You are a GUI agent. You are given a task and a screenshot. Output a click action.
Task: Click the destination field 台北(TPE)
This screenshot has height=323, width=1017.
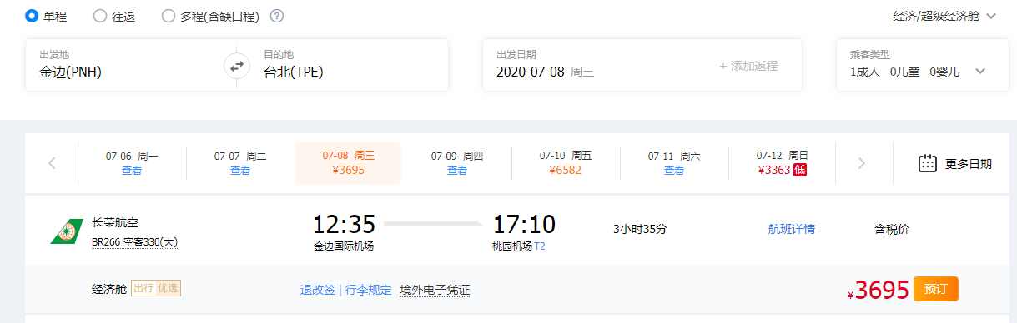tap(349, 65)
